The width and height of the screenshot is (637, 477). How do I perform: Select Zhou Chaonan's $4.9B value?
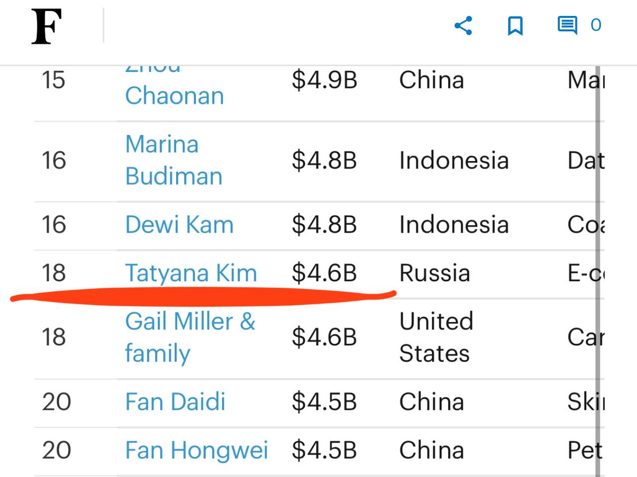(x=324, y=80)
